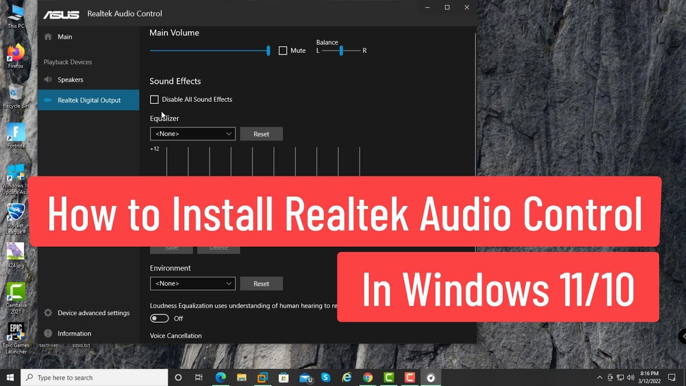686x386 pixels.
Task: Open the Main home icon
Action: point(49,36)
